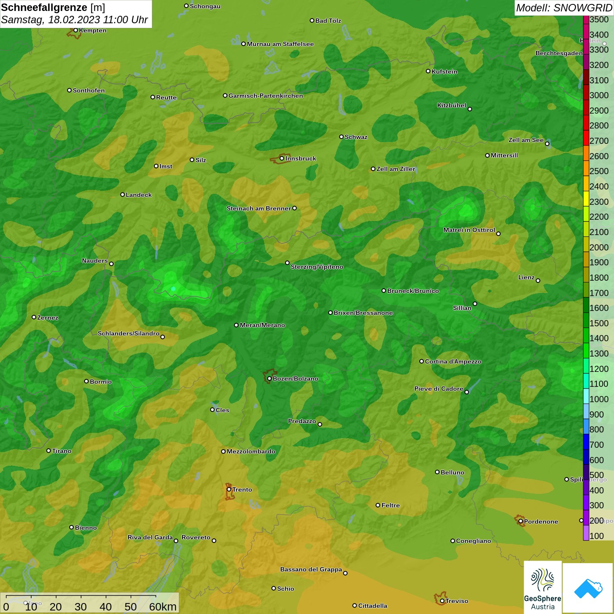Click the Reutte label
The height and width of the screenshot is (614, 614).
167,97
